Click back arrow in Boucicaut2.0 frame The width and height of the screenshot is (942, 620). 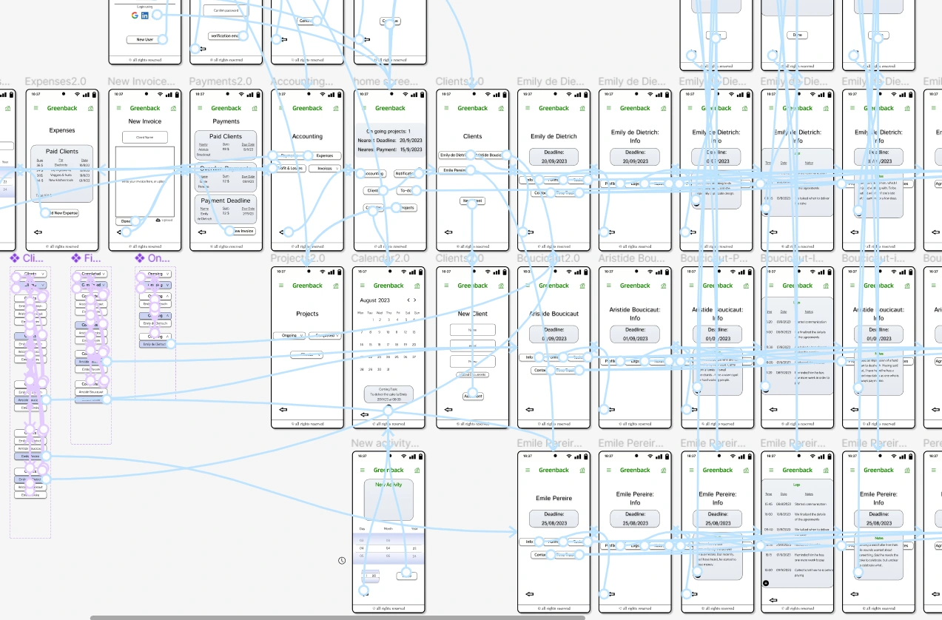click(x=528, y=409)
